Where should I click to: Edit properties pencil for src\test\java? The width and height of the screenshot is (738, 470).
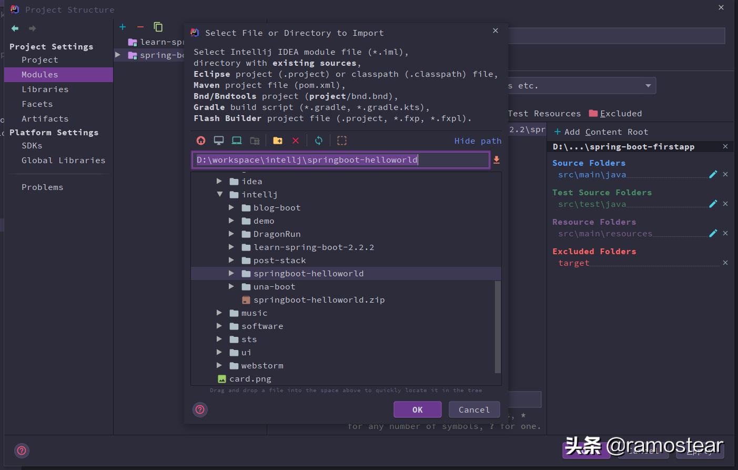(x=713, y=204)
